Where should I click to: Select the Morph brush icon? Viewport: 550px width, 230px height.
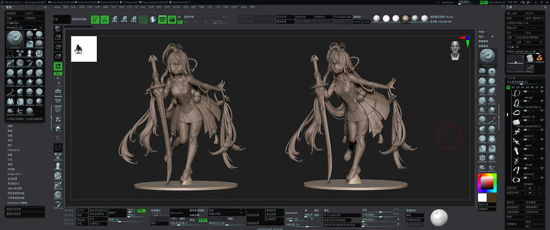click(x=39, y=102)
